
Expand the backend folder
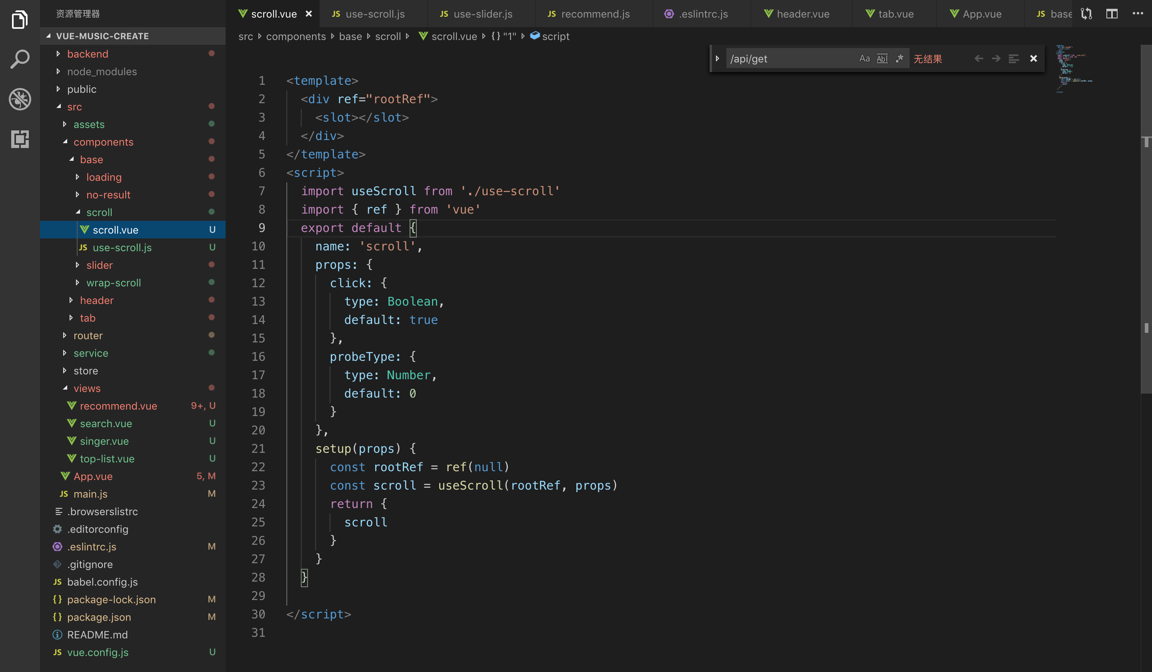132,54
